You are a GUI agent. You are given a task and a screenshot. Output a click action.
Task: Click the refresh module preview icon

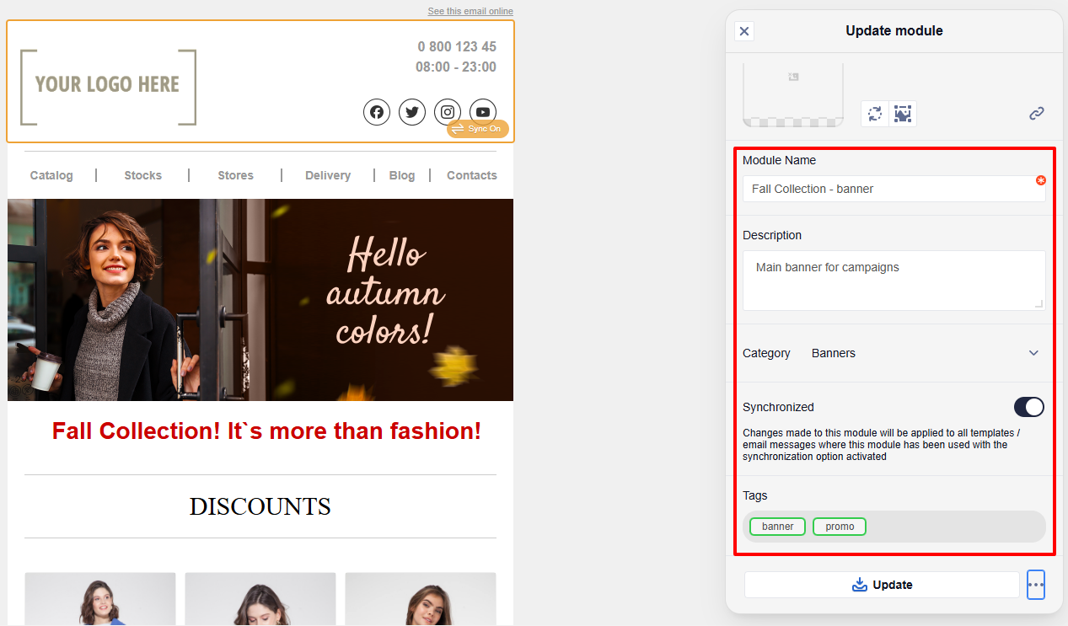pyautogui.click(x=875, y=114)
